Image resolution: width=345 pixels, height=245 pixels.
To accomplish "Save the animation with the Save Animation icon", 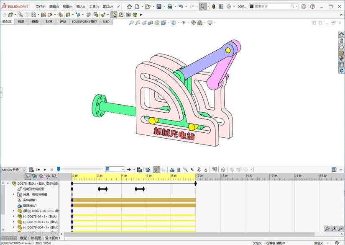I will tap(139, 170).
